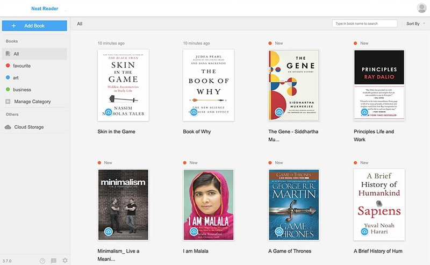430x265 pixels.
Task: Click the Neat Reader logo text
Action: 45,9
